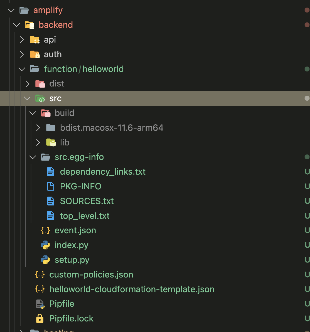Collapse the src.egg-info folder chevron
Image resolution: width=310 pixels, height=332 pixels.
[x=33, y=157]
